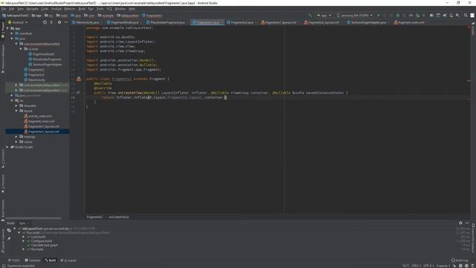Image resolution: width=476 pixels, height=268 pixels.
Task: Expand the values folder node
Action: click(x=16, y=142)
